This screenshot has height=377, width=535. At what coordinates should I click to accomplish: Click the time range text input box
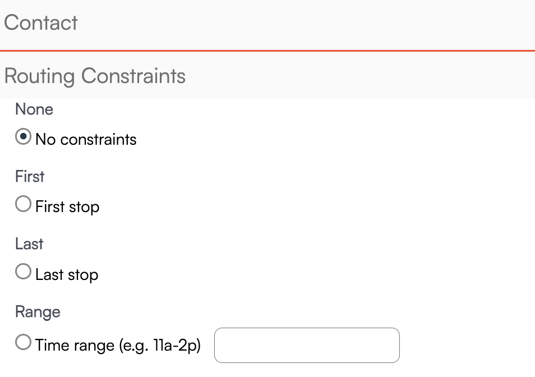tap(307, 345)
